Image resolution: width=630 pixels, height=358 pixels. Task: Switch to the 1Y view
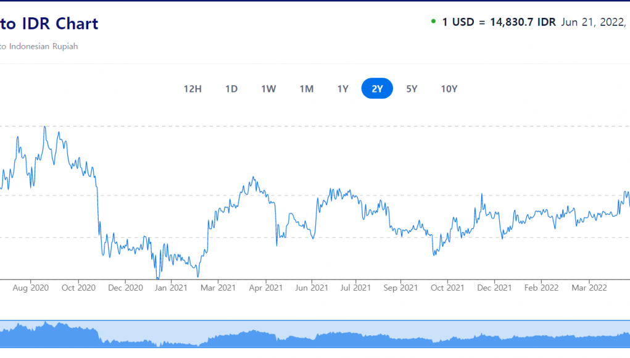343,89
